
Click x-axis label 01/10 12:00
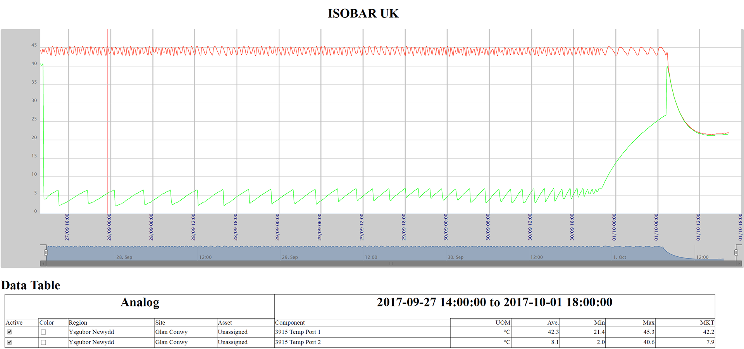[x=698, y=227]
